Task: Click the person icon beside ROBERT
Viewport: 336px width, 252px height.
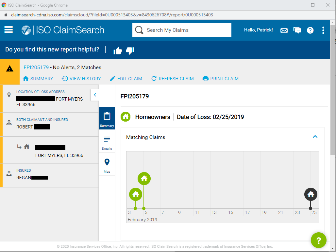Action: pyautogui.click(x=9, y=123)
